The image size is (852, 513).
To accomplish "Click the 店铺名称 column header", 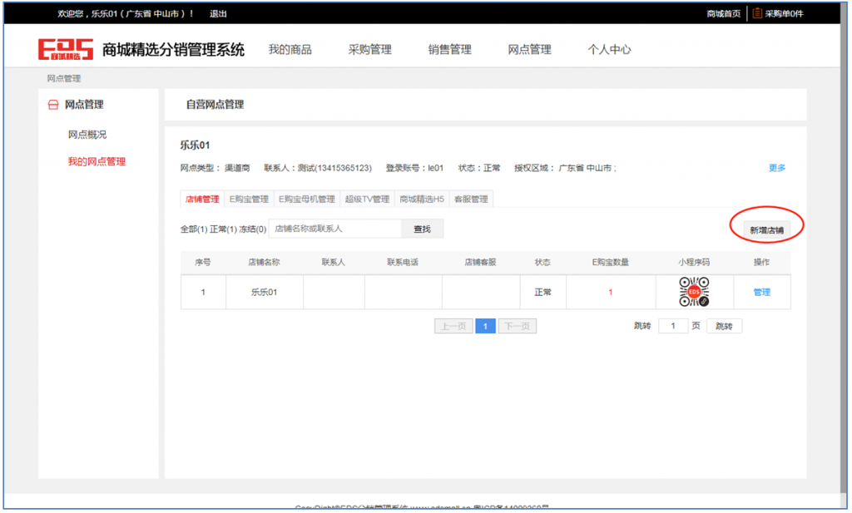I will click(x=264, y=262).
